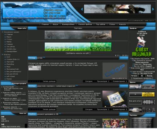Open the yellow DIMIX GAMES friend banner
This screenshot has height=129, width=157.
tap(148, 94)
